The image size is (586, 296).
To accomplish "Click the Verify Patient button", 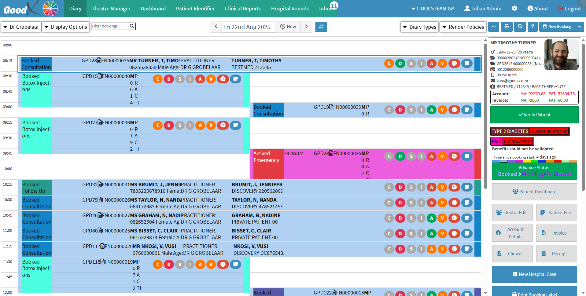I will 534,115.
